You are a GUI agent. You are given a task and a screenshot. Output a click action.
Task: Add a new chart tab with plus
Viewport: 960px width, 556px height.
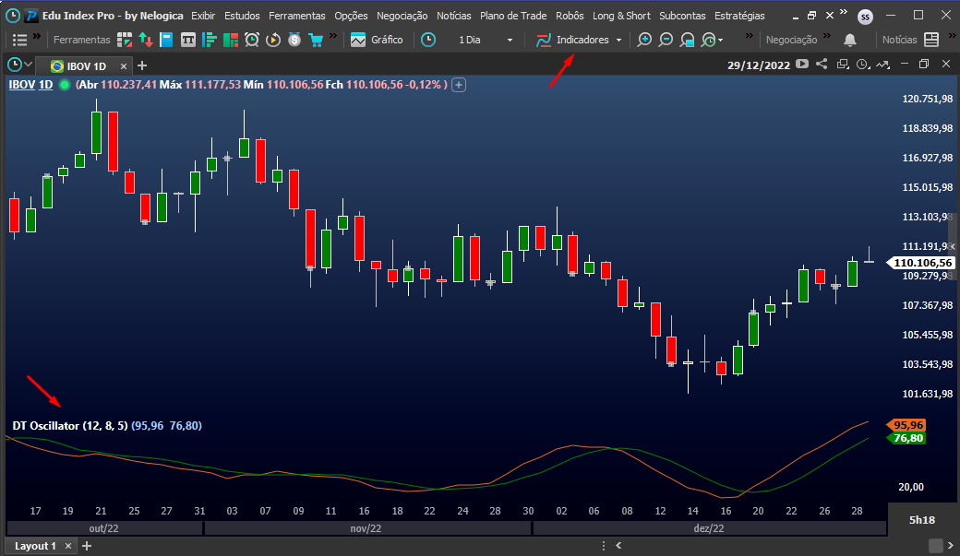click(142, 65)
